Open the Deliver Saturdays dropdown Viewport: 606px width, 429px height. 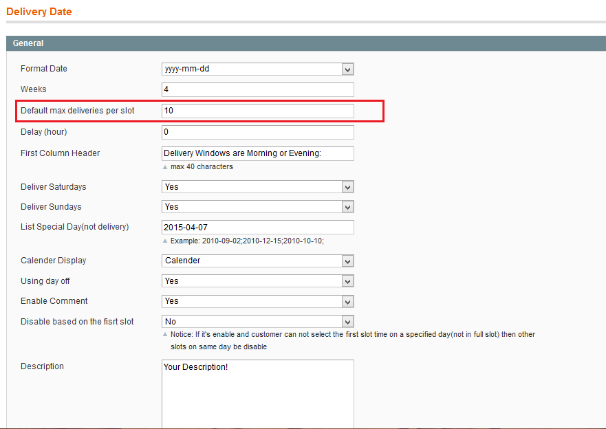tap(258, 187)
